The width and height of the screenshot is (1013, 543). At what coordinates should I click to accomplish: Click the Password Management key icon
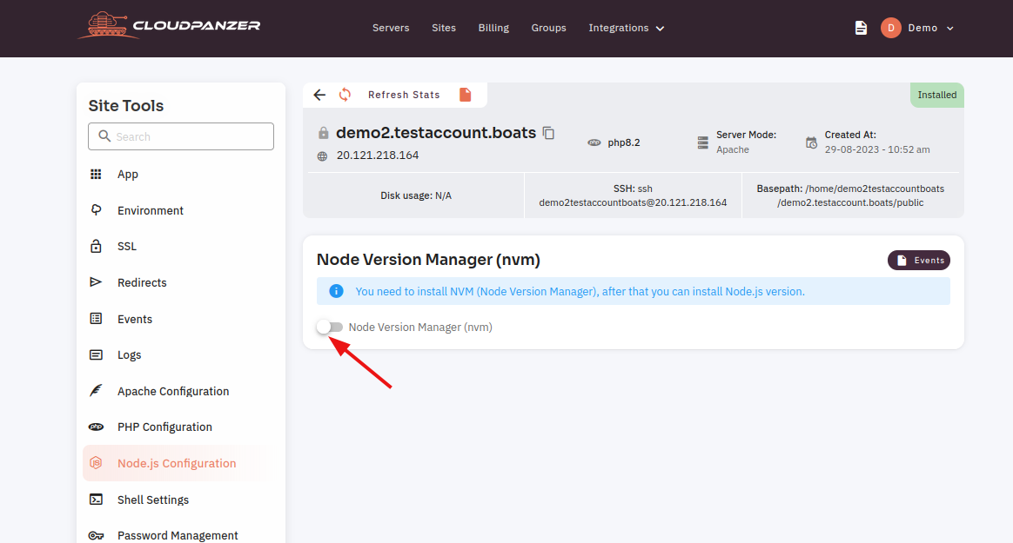tap(96, 536)
